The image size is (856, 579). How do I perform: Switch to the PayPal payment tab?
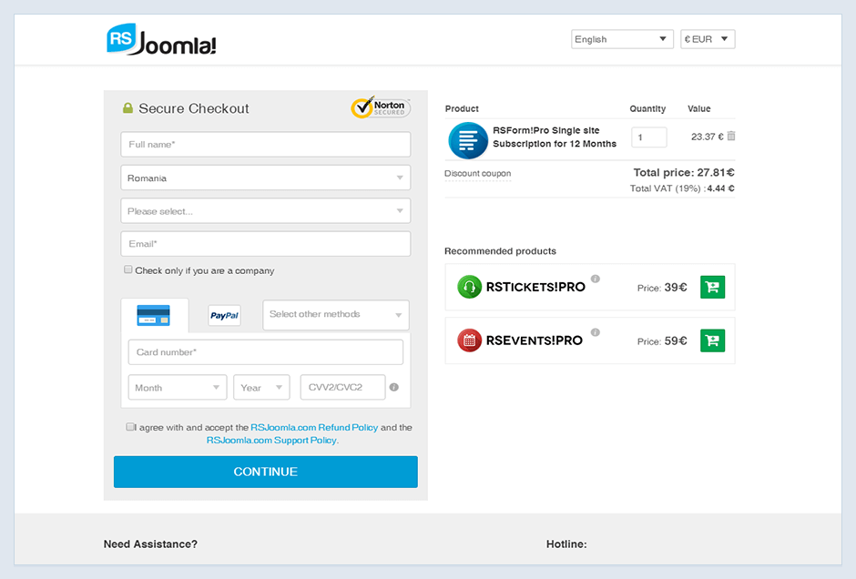coord(224,316)
